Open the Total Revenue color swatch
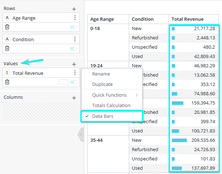Screen dimensions: 222x174 [63, 82]
